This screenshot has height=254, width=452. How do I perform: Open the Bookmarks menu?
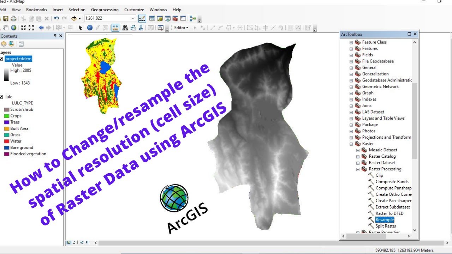tap(36, 10)
